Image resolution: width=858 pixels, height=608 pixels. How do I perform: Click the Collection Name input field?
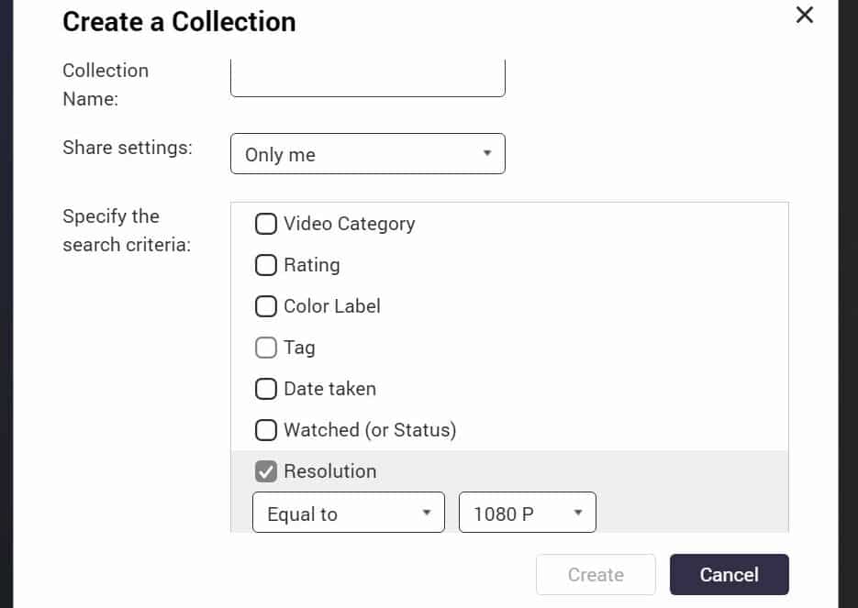pyautogui.click(x=368, y=78)
